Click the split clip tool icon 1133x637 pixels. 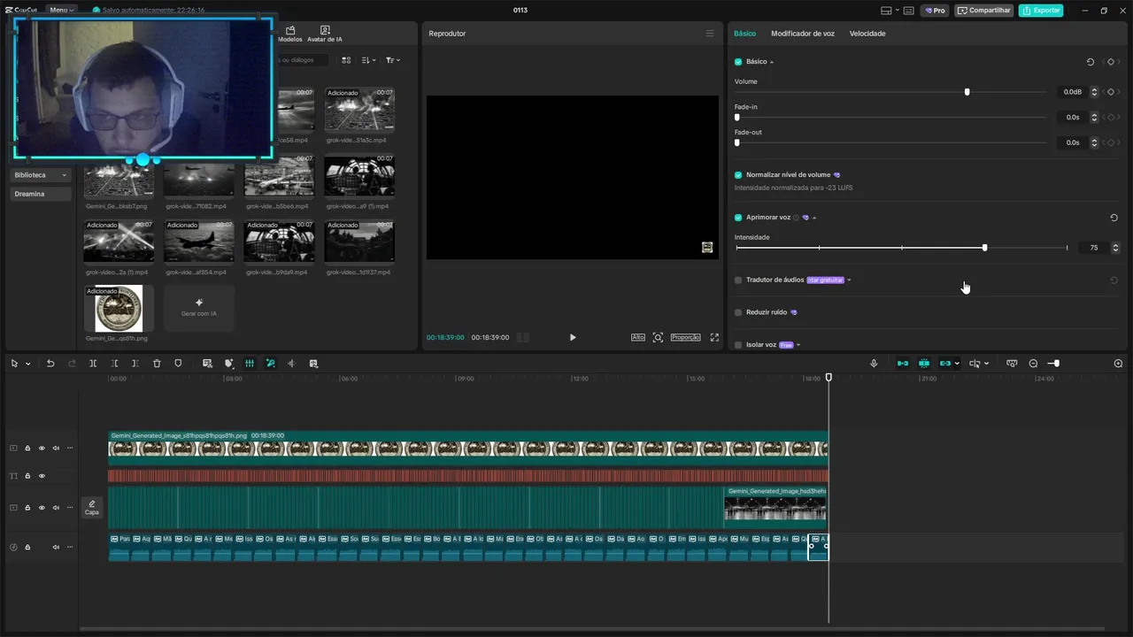coord(93,364)
